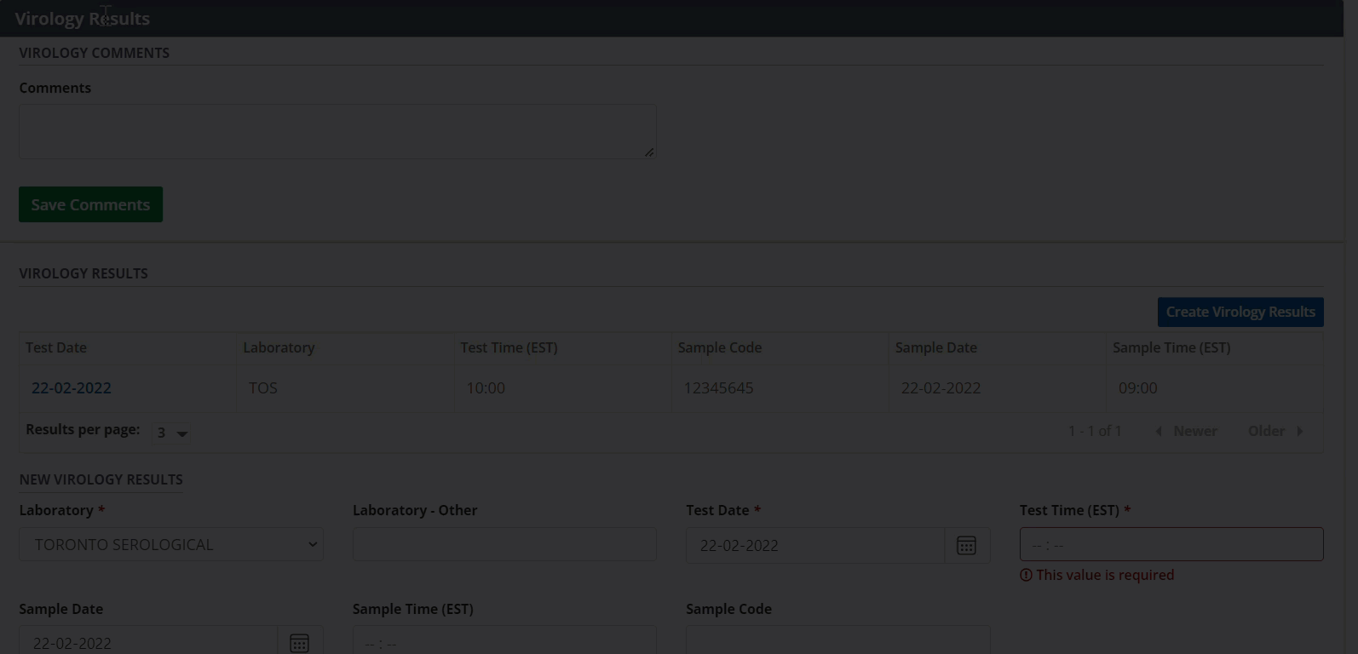
Task: Select the Sample Date text input
Action: (148, 643)
